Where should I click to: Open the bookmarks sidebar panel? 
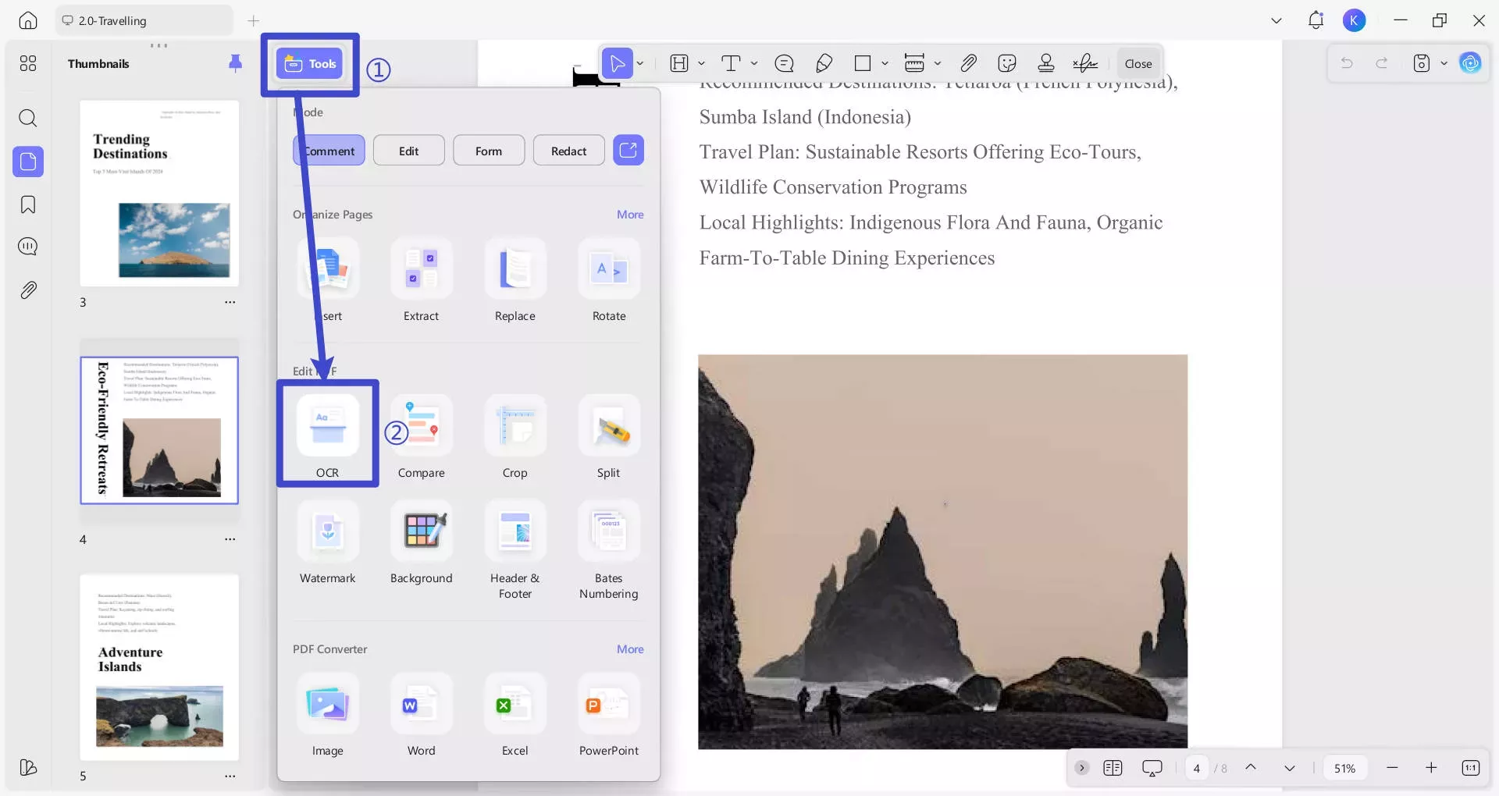pyautogui.click(x=28, y=204)
